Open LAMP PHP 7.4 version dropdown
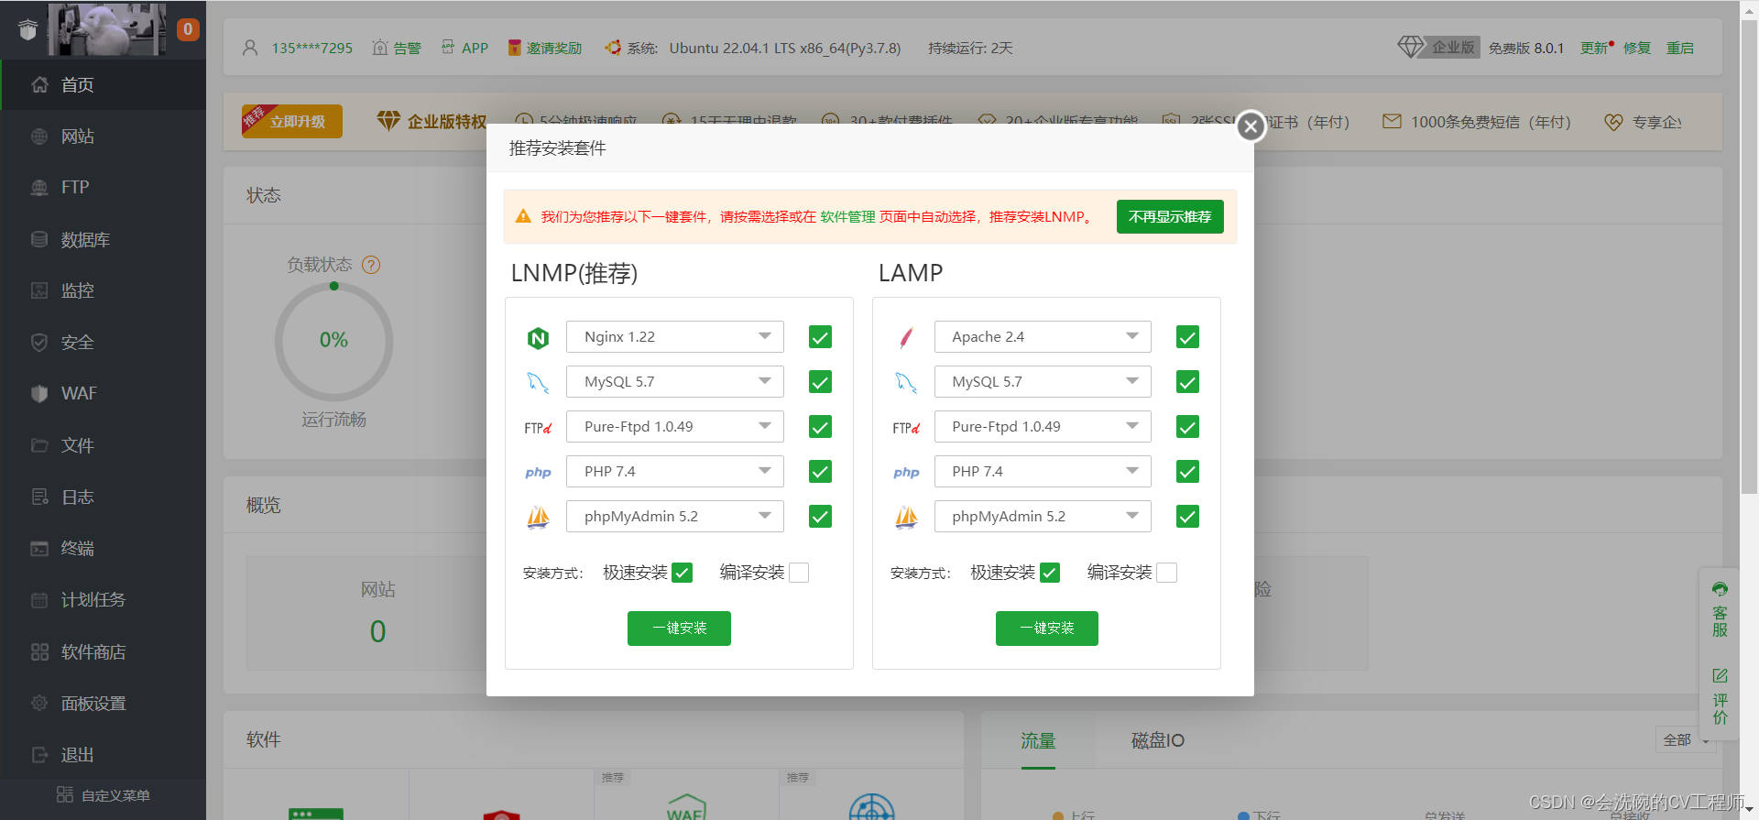 [1043, 472]
